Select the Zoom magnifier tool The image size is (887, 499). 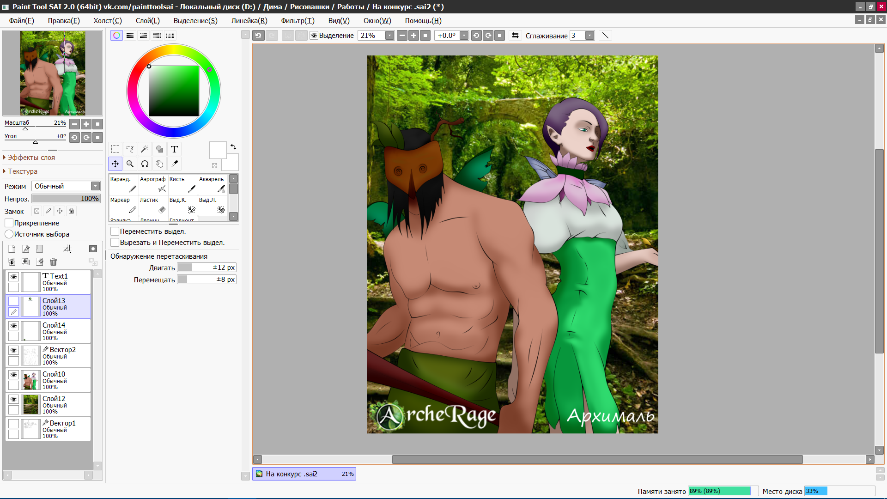[130, 164]
